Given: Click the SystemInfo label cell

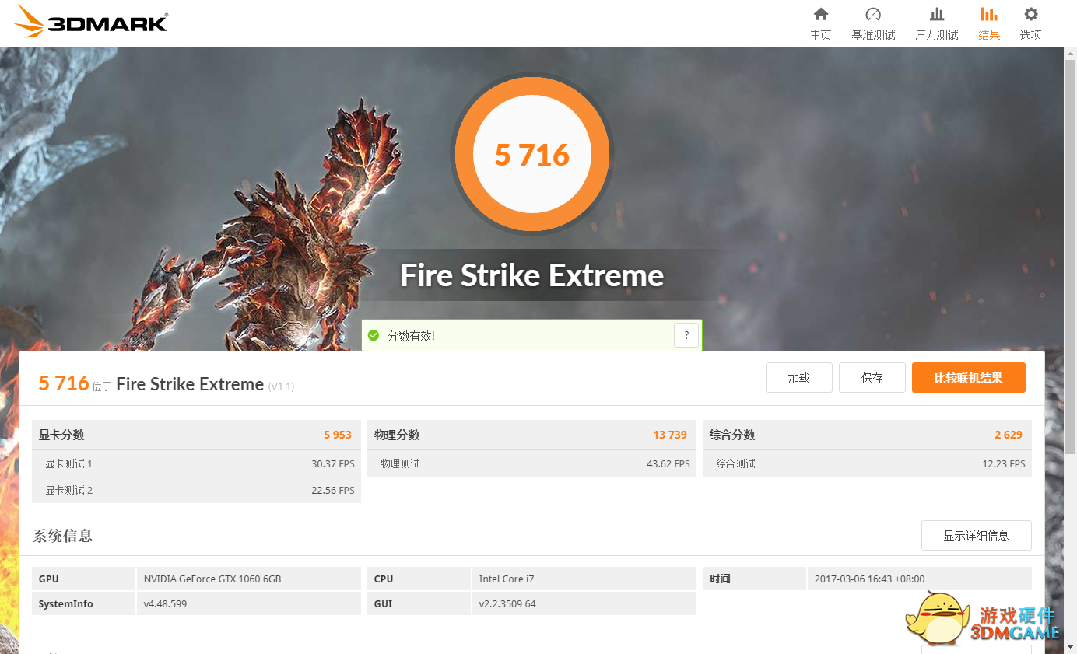Looking at the screenshot, I should tap(83, 603).
